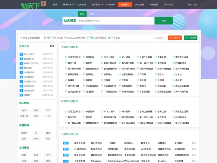Click diamond icon beside 股票交易接口 first entry
Viewport: 217px width, 163px height.
coord(66,74)
